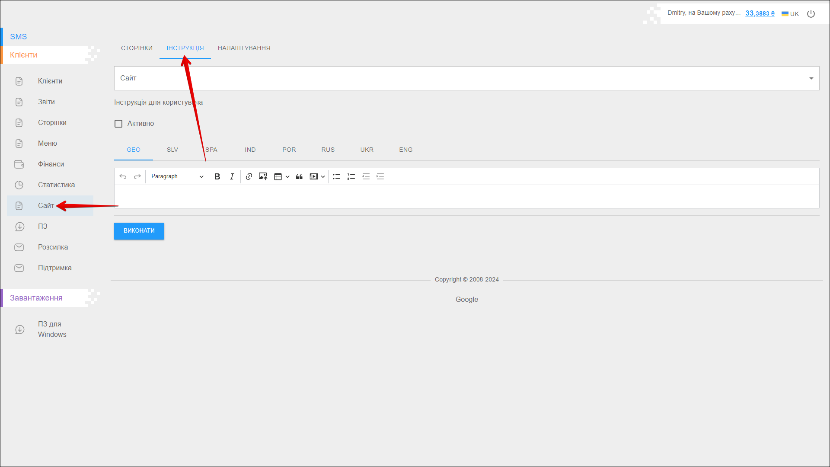Switch to the Налаштування tab

point(244,48)
